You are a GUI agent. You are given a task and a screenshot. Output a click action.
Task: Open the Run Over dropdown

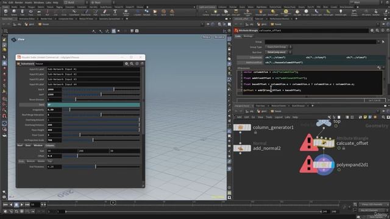click(x=278, y=52)
